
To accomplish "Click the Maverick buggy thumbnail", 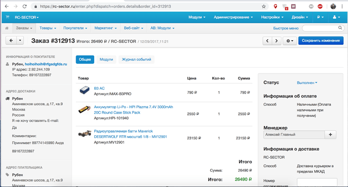I will (85, 134).
